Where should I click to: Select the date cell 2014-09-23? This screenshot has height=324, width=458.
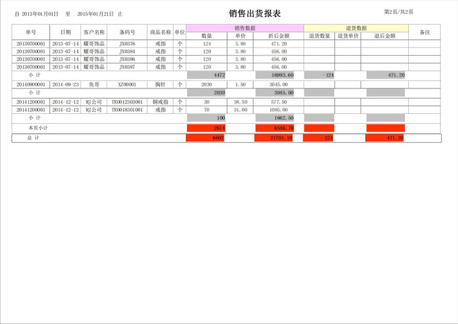click(65, 84)
